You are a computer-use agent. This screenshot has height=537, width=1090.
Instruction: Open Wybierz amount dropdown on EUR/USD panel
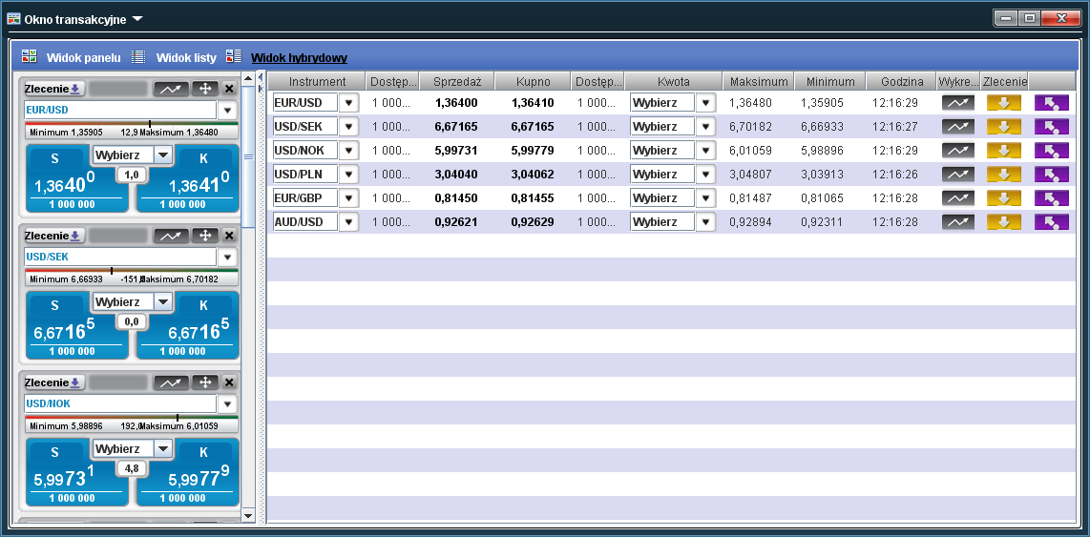(x=162, y=155)
